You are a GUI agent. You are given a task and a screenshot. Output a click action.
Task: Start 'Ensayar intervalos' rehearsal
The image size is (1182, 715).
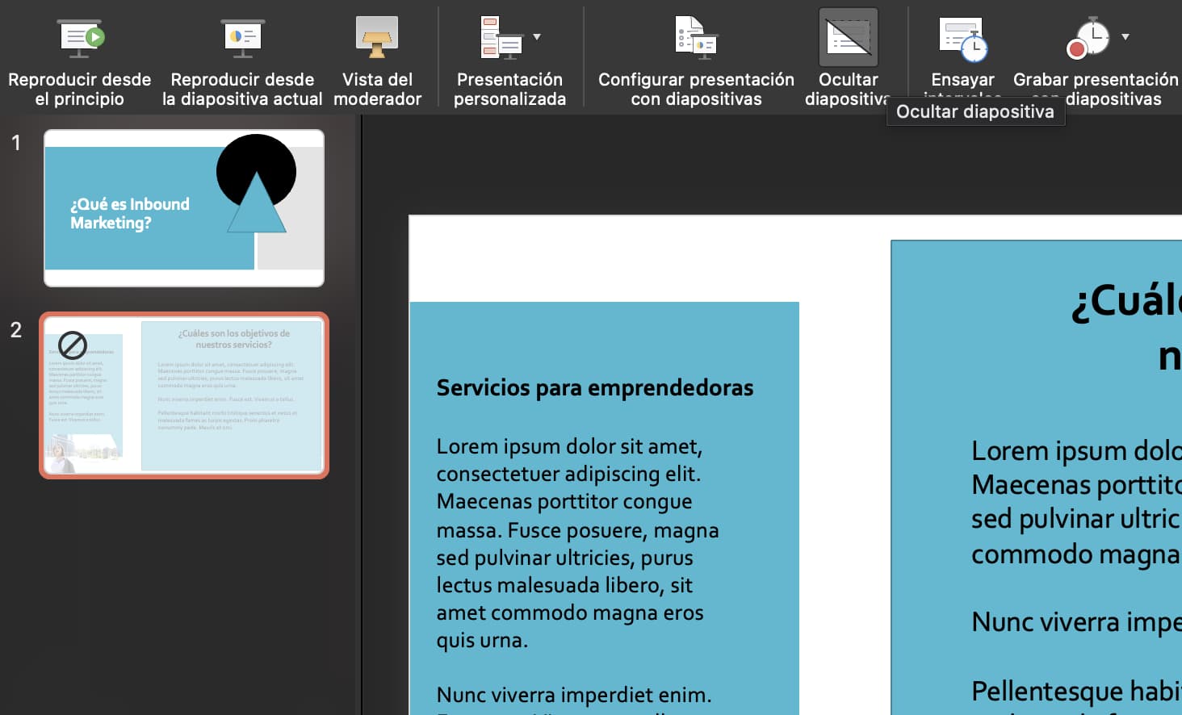click(x=962, y=37)
